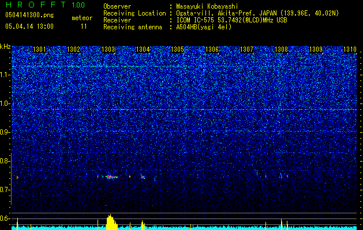Click the Ogata-vill. Akita-Pref. JAPAN location text
This screenshot has height=230, width=363.
(x=257, y=13)
